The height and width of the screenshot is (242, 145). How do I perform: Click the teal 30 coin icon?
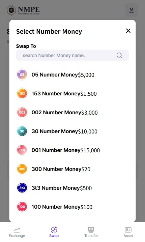coord(22,131)
